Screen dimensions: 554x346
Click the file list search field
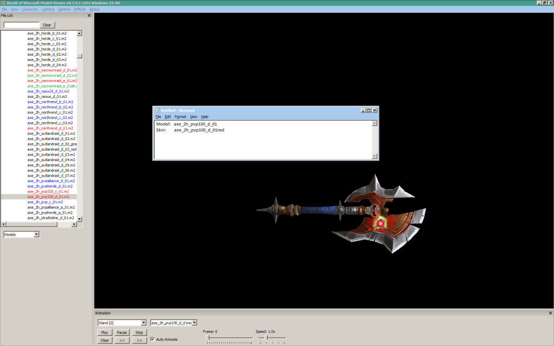tap(22, 25)
